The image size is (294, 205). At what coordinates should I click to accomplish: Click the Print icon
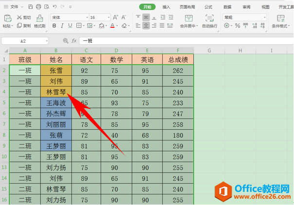(38, 7)
